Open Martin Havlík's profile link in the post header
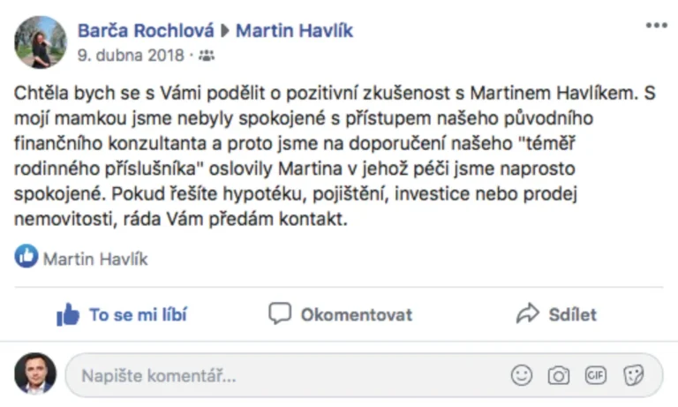Screen dimensions: 678x407 tap(294, 31)
